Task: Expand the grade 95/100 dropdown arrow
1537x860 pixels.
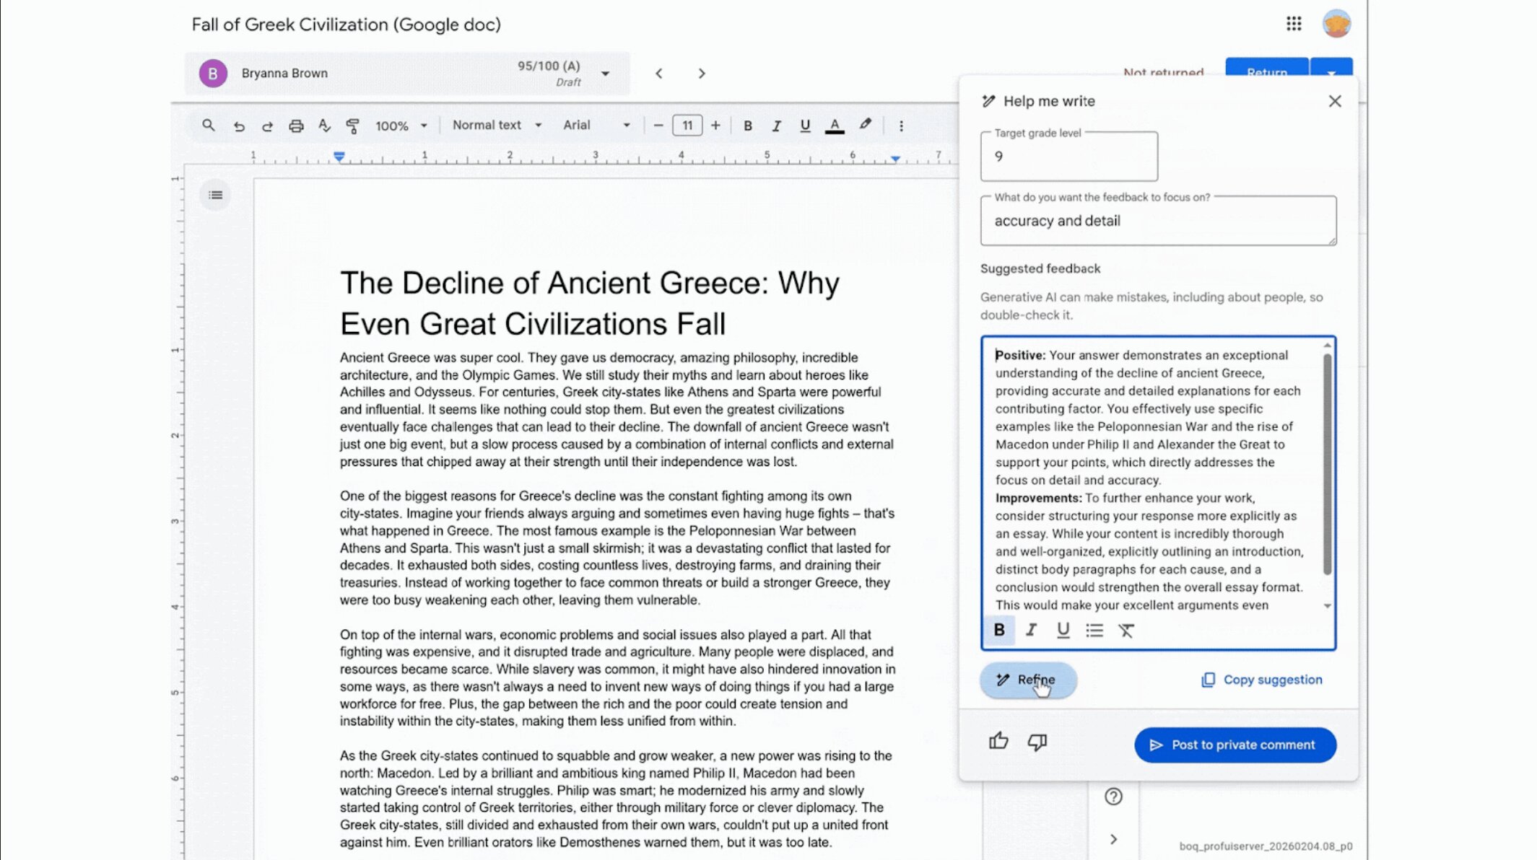Action: click(x=605, y=73)
